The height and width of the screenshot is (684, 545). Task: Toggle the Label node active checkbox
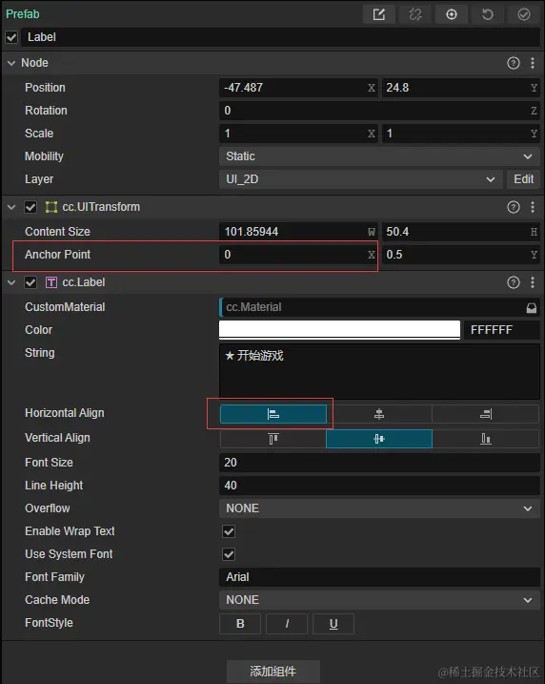[11, 37]
